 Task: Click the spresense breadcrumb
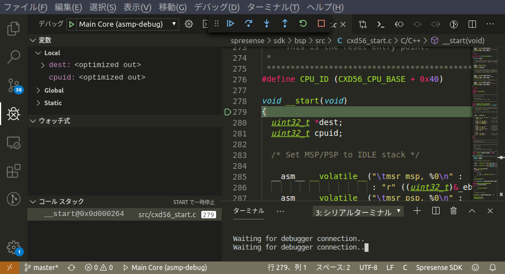(247, 41)
